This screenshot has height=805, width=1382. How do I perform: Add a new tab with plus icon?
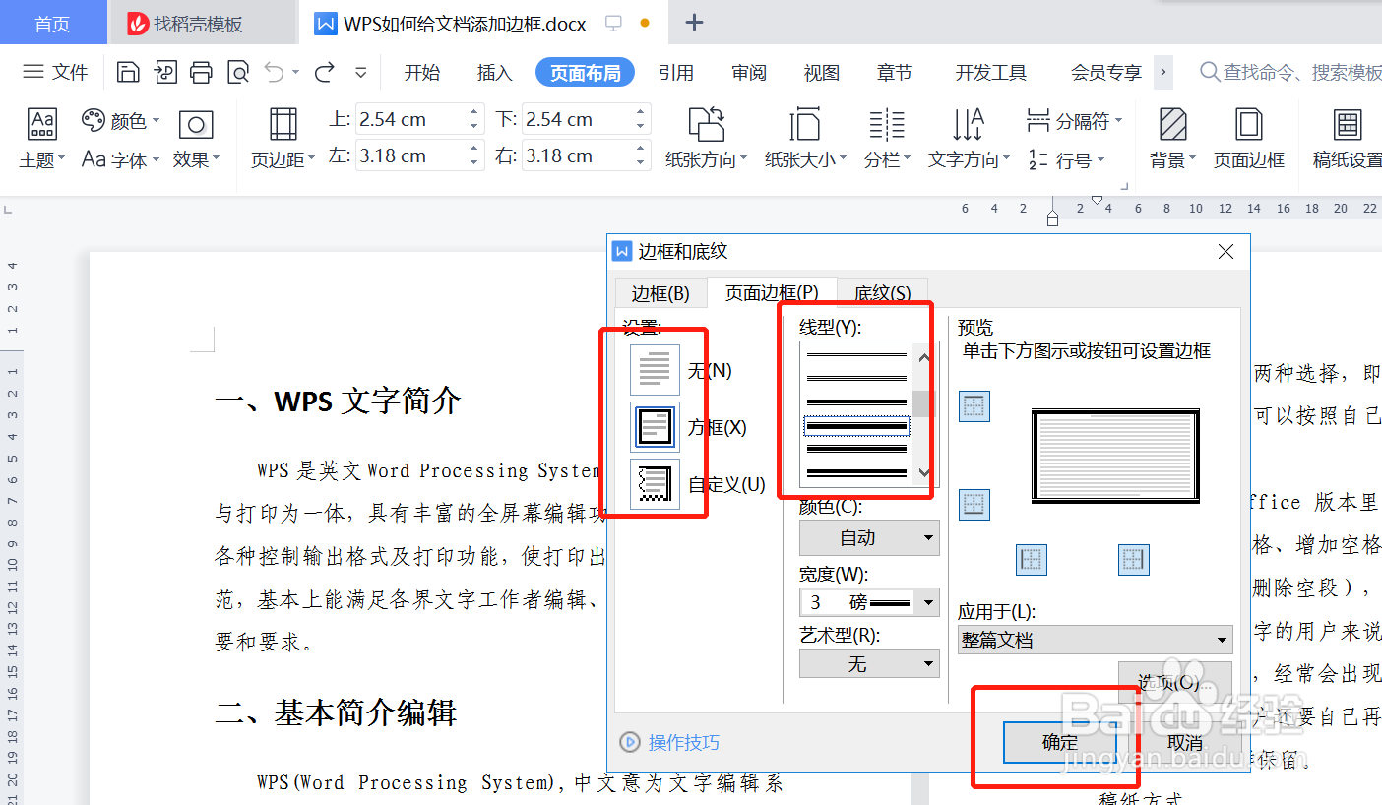coord(694,23)
